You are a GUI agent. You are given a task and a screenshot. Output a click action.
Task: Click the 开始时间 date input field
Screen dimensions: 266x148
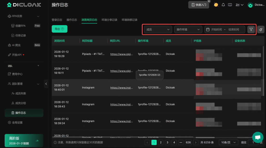pyautogui.click(x=216, y=29)
